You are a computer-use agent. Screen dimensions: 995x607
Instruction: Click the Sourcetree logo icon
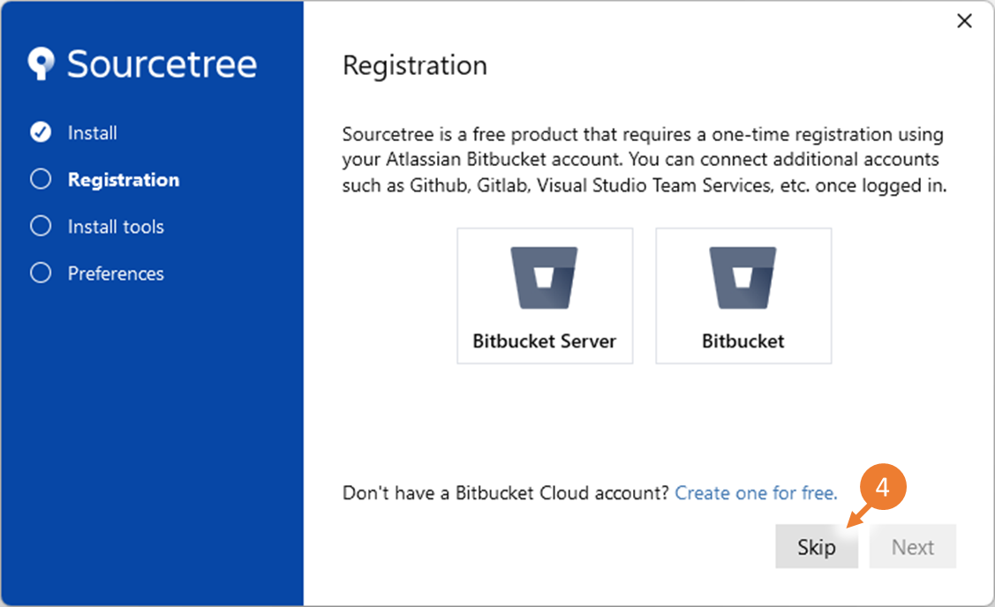pos(41,64)
